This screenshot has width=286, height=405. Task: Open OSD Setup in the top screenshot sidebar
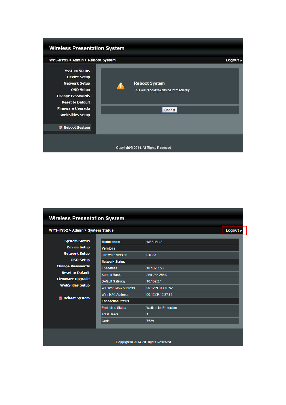80,90
